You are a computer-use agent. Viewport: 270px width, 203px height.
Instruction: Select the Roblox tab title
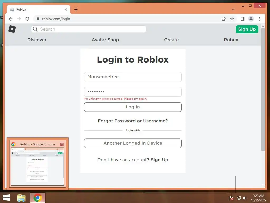click(x=21, y=10)
